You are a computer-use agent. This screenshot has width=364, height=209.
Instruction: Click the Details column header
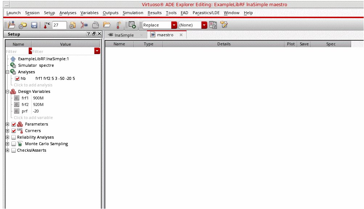tap(224, 44)
